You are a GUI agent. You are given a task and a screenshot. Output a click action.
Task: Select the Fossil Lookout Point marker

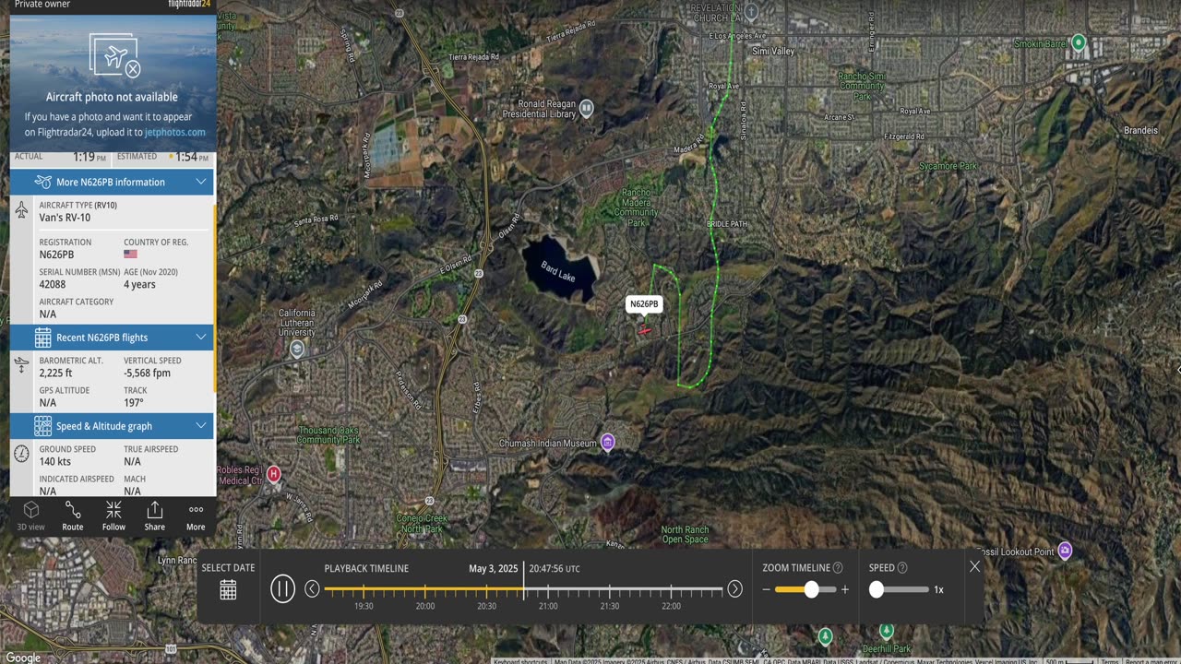[1065, 550]
